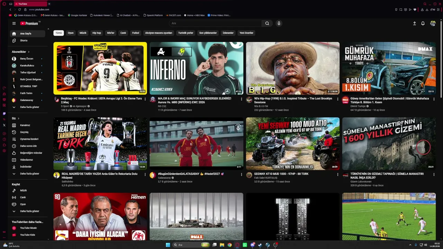Open Beğendiğim videolar in the sidebar
The image size is (443, 249).
(x=28, y=153)
